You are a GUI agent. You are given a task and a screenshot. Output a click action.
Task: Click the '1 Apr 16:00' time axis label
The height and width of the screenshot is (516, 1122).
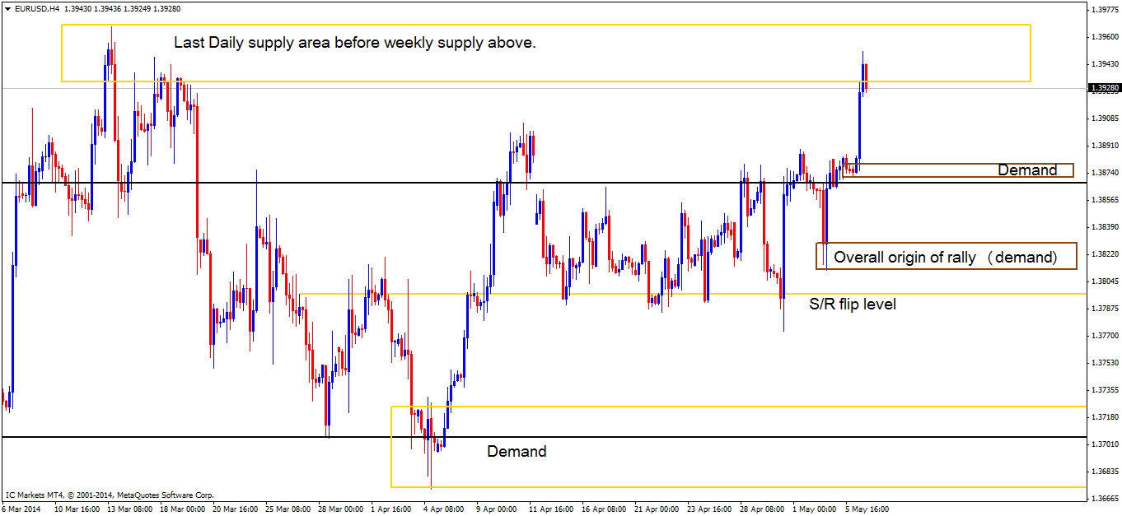coord(390,509)
